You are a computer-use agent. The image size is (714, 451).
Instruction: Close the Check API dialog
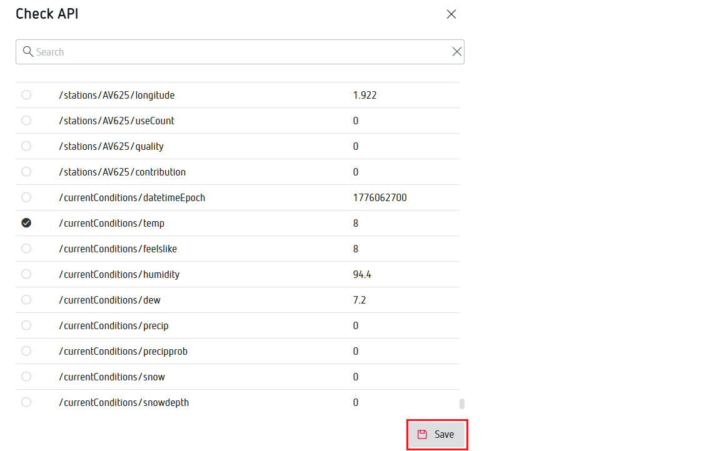[451, 14]
